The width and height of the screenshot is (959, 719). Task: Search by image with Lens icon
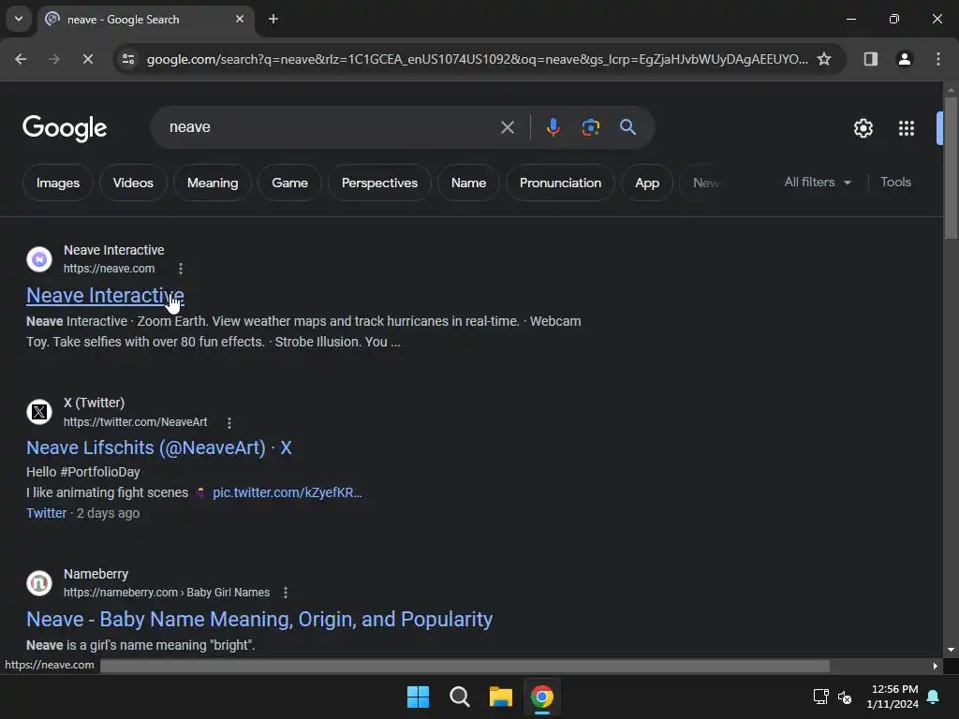click(590, 127)
